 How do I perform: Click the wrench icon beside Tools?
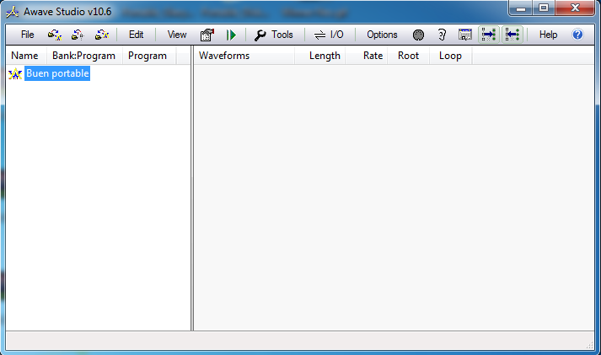tap(260, 35)
